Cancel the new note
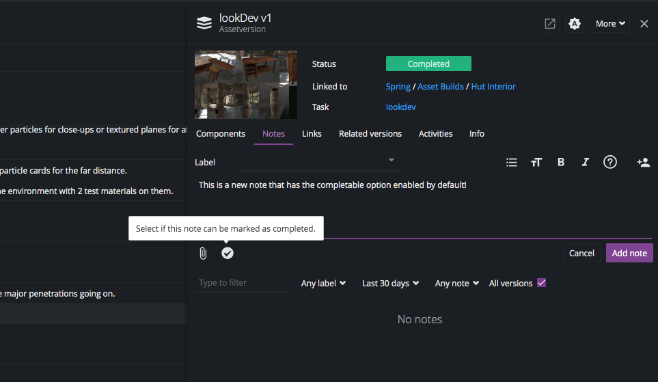 [x=581, y=253]
